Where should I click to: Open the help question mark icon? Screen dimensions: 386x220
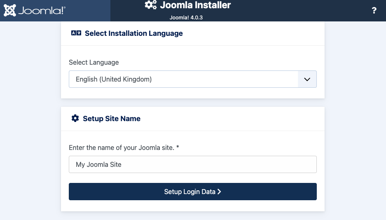pos(374,10)
